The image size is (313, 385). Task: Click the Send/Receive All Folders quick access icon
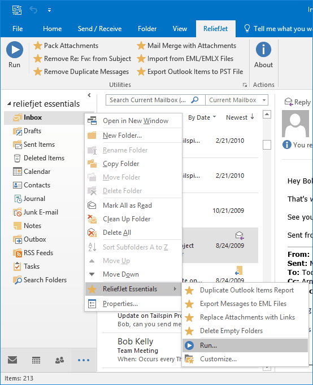pyautogui.click(x=17, y=10)
